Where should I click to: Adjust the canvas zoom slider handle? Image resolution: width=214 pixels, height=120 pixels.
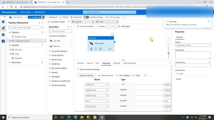[169, 53]
